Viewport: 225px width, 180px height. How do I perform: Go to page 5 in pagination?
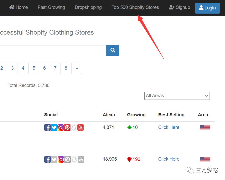point(34,68)
